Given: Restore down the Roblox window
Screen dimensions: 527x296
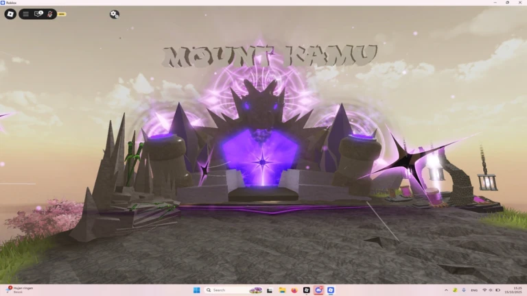Looking at the screenshot, I should click(x=508, y=2).
